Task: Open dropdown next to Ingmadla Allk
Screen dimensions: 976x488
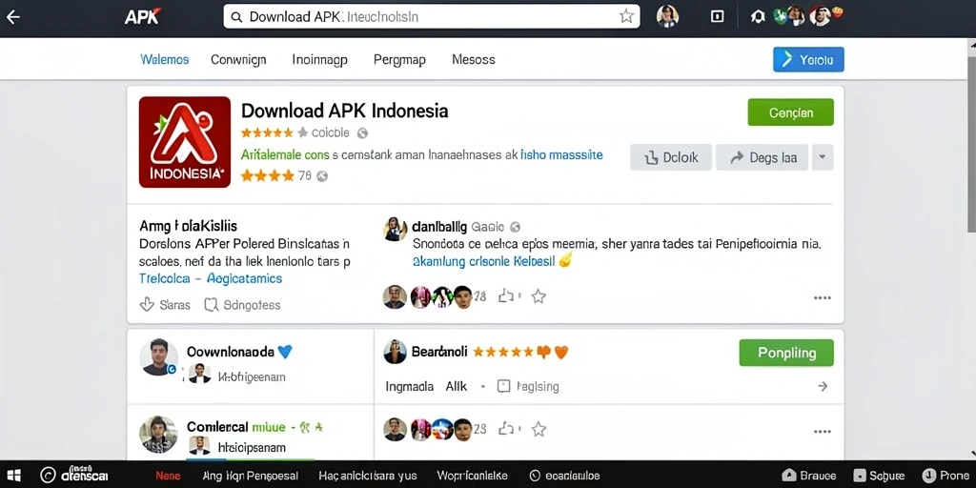Action: pos(481,387)
